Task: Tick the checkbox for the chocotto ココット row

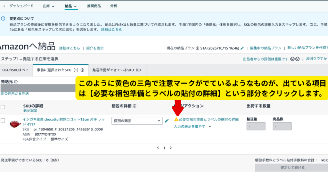Action: tap(3, 121)
